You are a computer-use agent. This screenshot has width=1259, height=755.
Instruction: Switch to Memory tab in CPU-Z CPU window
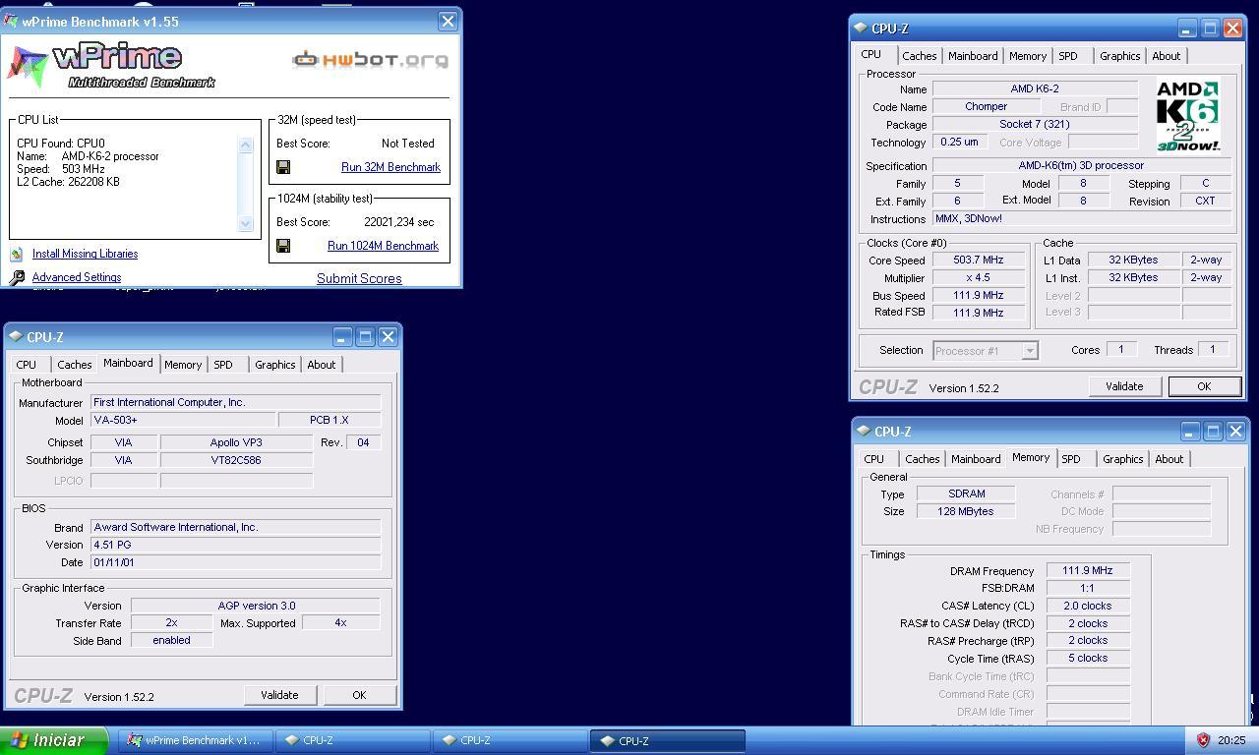click(1027, 56)
